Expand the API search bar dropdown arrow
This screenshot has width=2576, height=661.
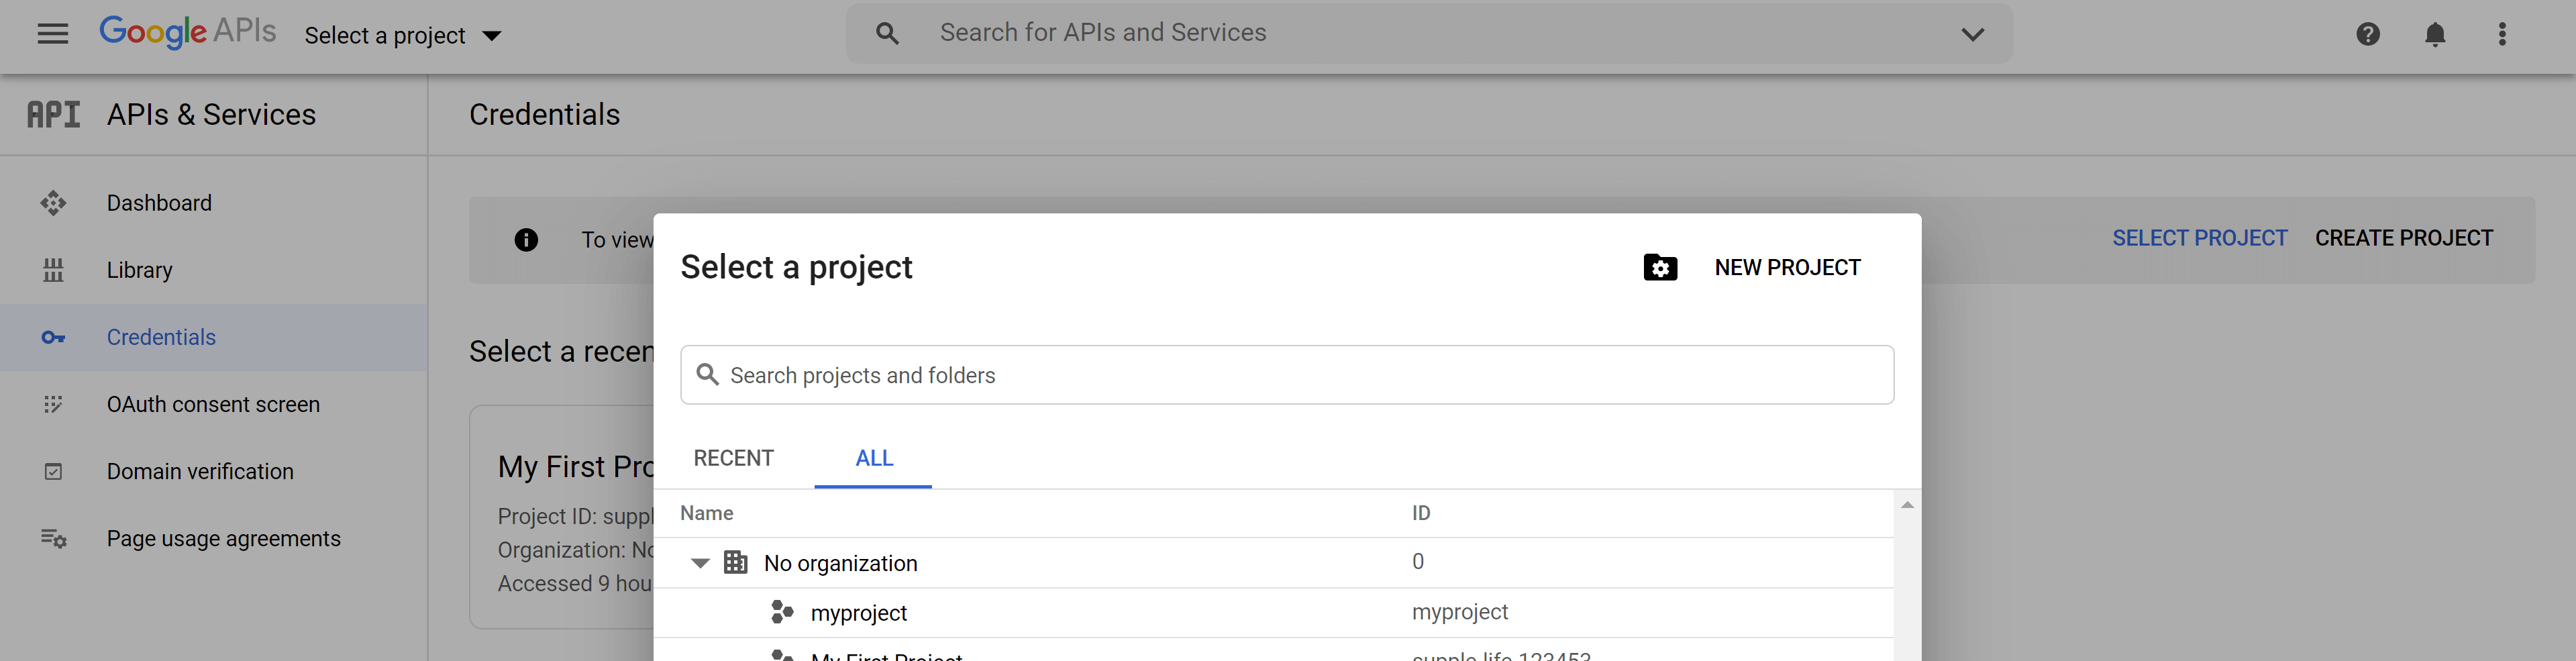pos(1972,34)
